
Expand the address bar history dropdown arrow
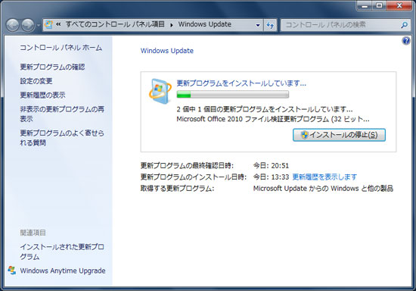coord(258,25)
